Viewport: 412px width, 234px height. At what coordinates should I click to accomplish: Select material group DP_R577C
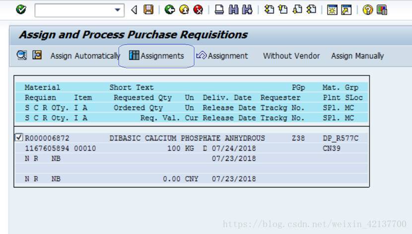coord(341,138)
